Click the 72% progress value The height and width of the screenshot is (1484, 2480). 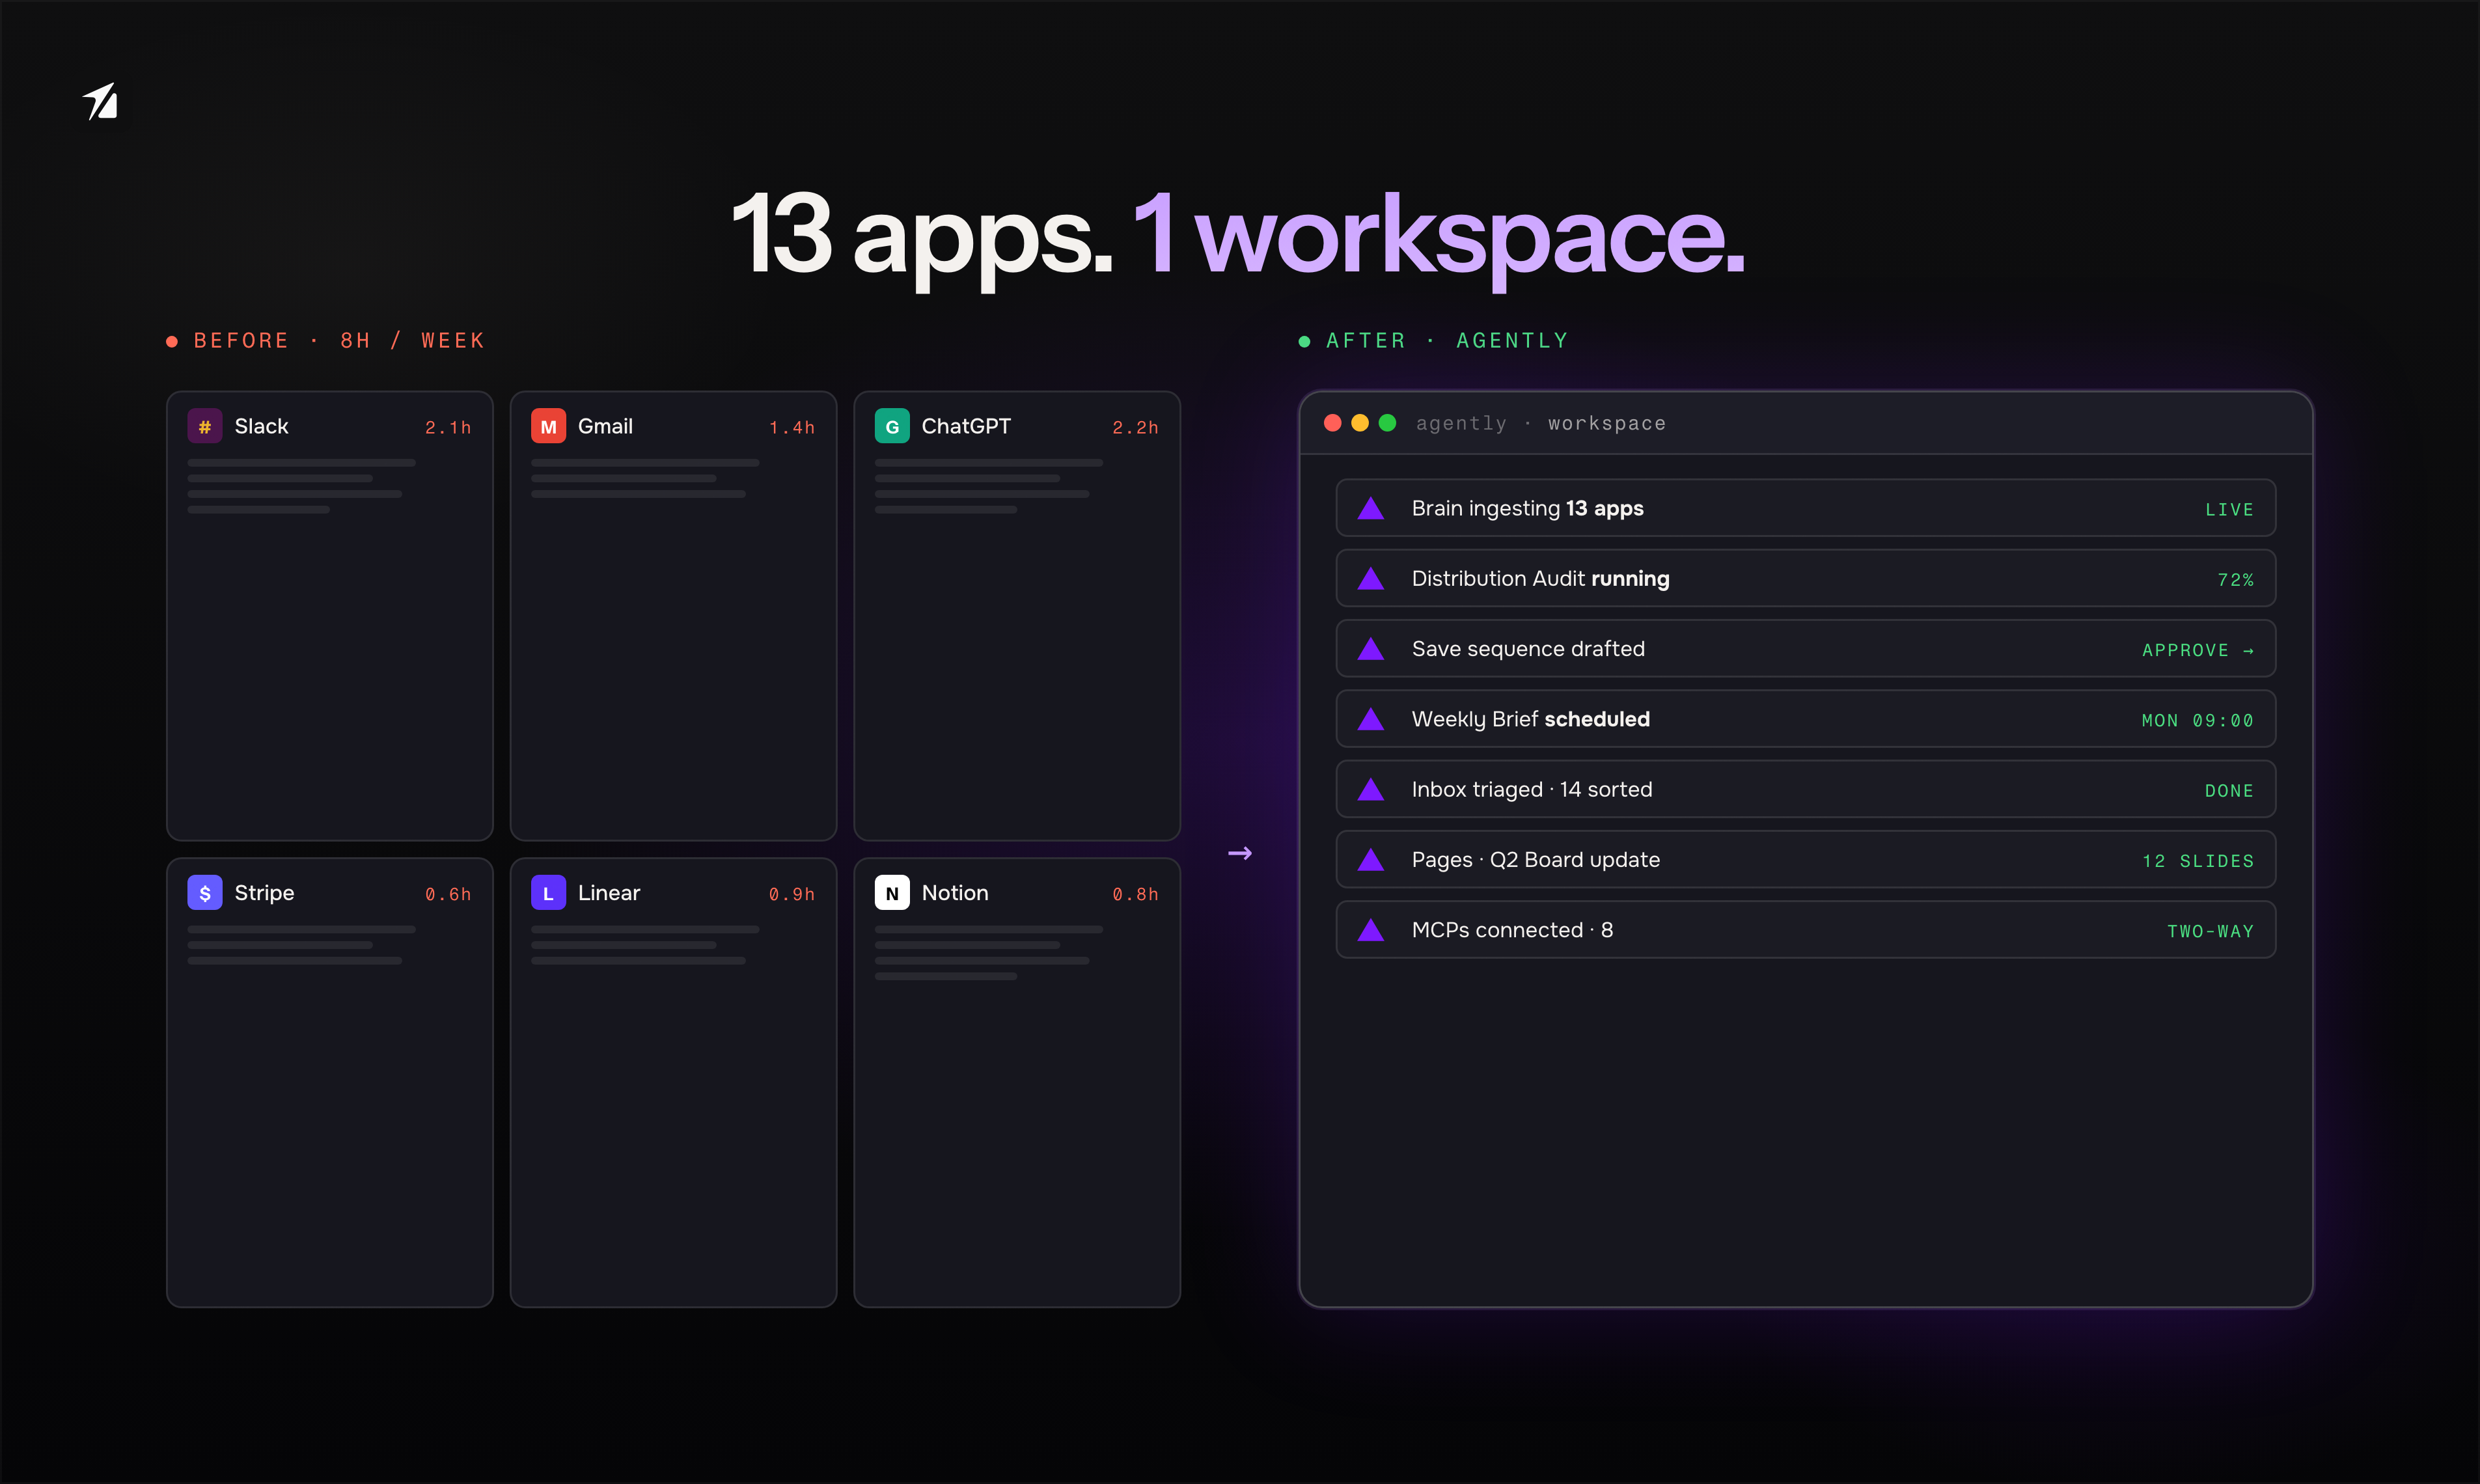point(2236,580)
